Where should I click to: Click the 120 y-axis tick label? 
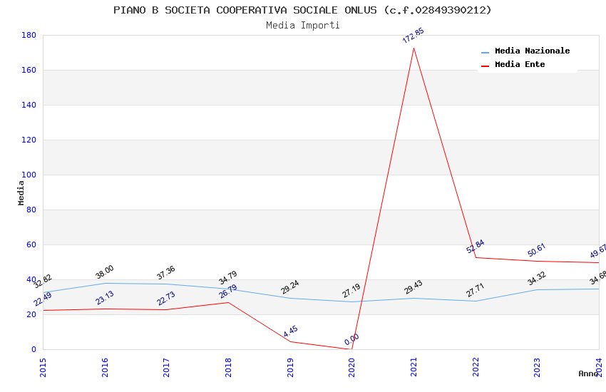pyautogui.click(x=29, y=140)
